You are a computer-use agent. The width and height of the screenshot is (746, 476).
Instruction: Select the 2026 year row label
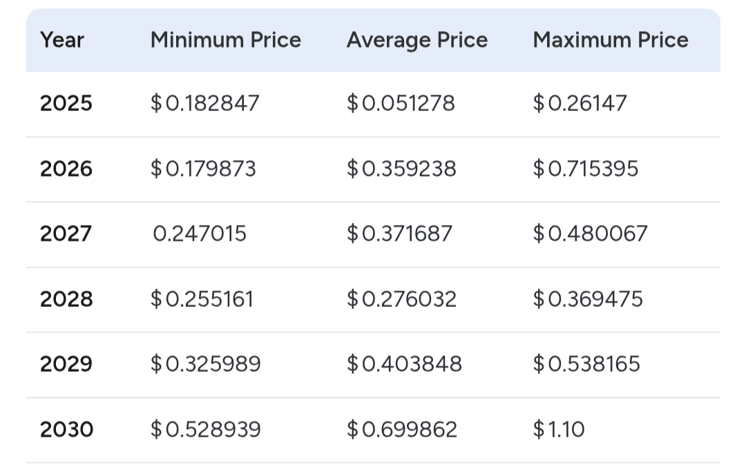pyautogui.click(x=66, y=169)
